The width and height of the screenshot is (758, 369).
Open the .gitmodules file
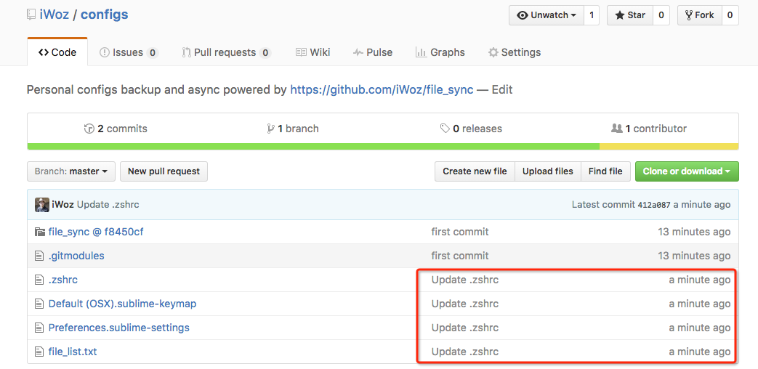[x=76, y=256]
